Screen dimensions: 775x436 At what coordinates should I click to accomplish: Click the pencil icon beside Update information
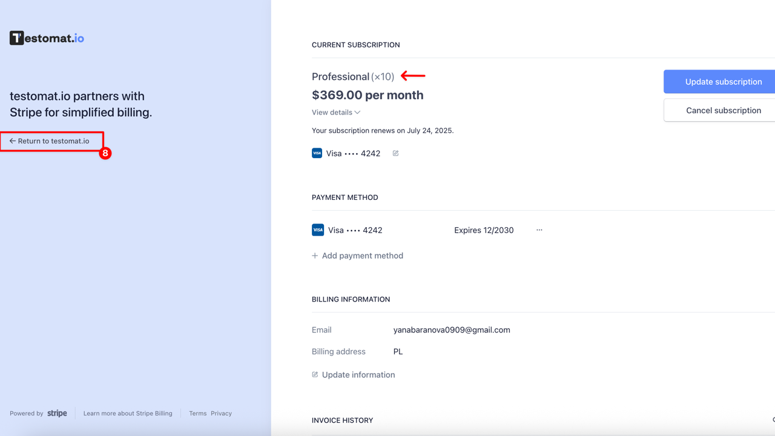tap(315, 374)
